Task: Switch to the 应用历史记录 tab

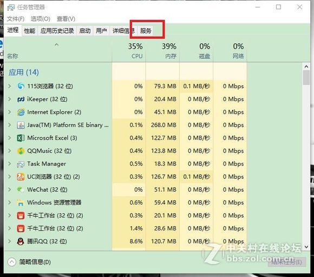Action: (x=57, y=31)
